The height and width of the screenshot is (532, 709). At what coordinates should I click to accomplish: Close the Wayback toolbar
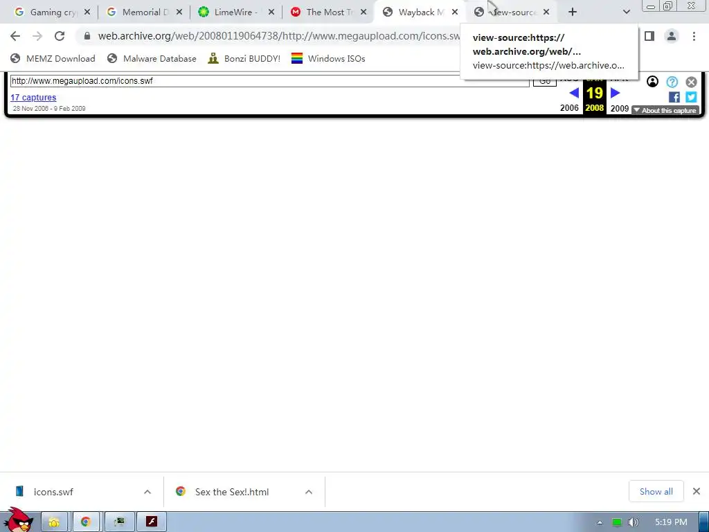[x=691, y=82]
